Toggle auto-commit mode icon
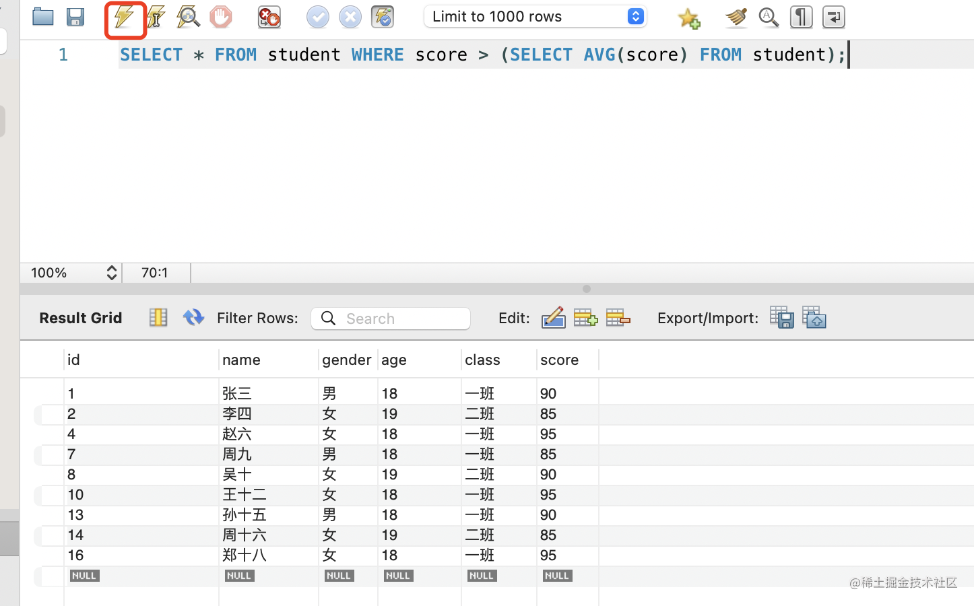Viewport: 974px width, 606px height. tap(383, 17)
